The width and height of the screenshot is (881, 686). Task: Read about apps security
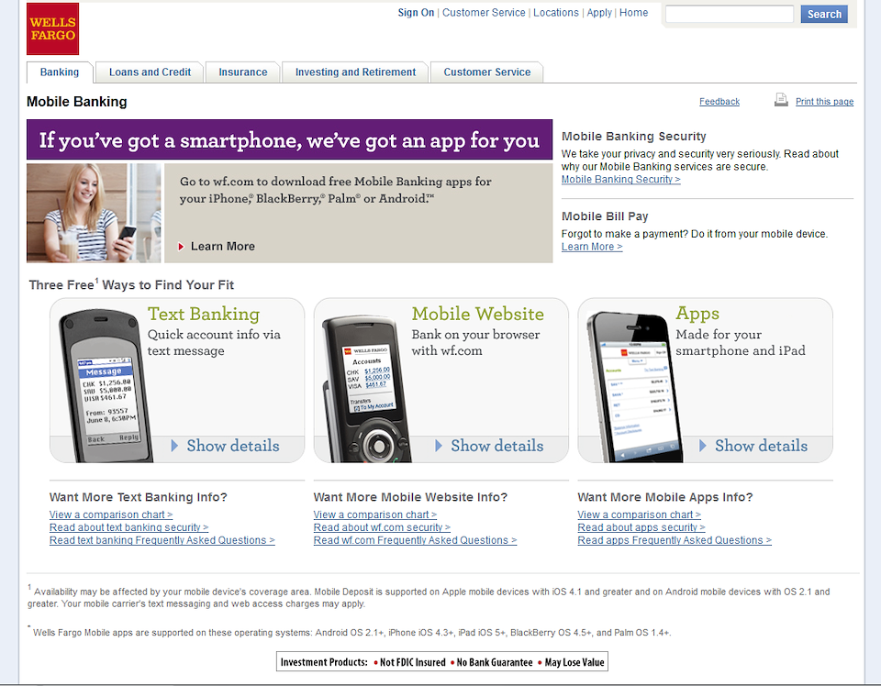(x=641, y=527)
